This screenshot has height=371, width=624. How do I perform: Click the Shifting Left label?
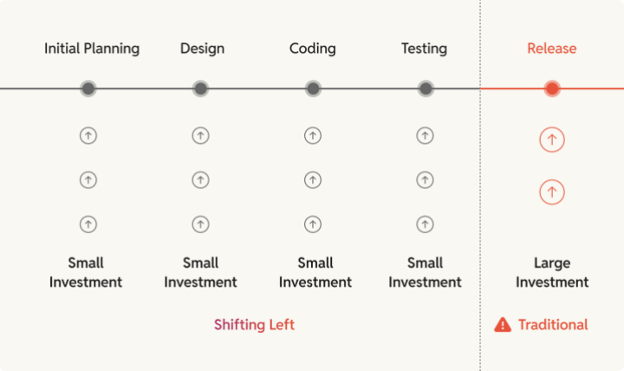pyautogui.click(x=255, y=325)
